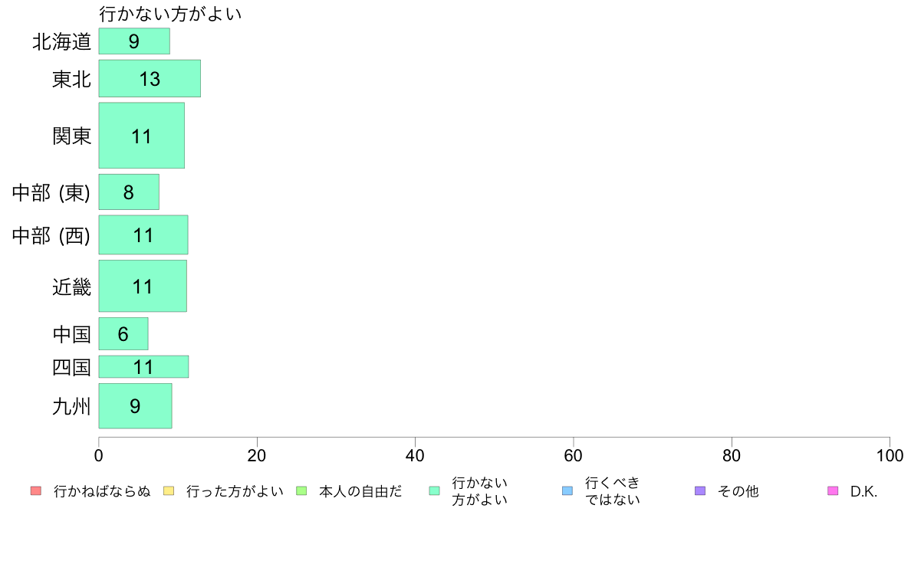Click the purple その他 legend swatch
This screenshot has width=911, height=564.
point(700,490)
